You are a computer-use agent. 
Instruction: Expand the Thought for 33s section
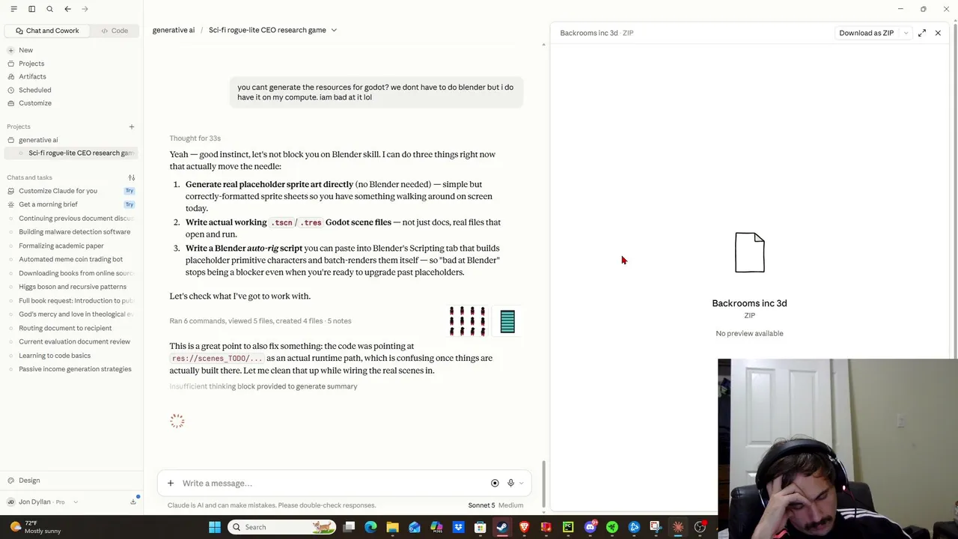(x=195, y=138)
